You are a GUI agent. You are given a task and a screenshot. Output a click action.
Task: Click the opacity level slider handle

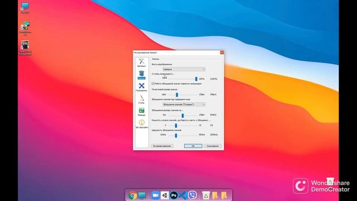pos(196,79)
